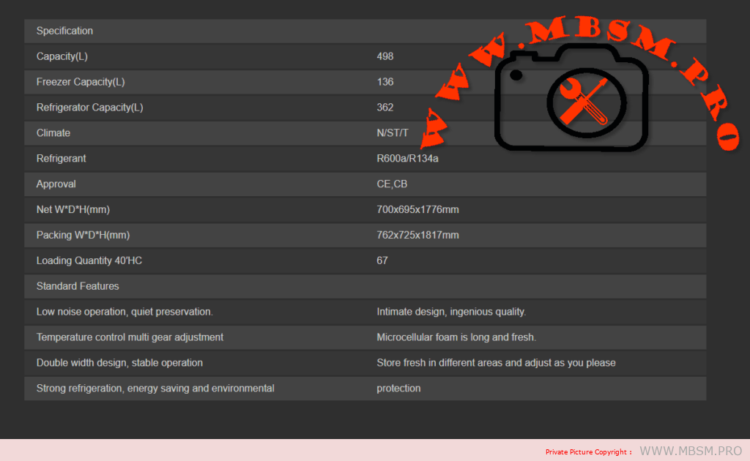
Task: Select the Net dimensions 700x695x1776mm
Action: [x=417, y=210]
